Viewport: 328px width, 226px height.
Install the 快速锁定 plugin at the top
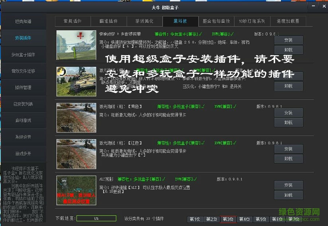coord(288,40)
